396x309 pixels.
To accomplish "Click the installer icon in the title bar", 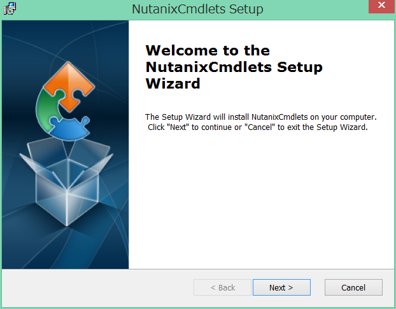I will 10,8.
